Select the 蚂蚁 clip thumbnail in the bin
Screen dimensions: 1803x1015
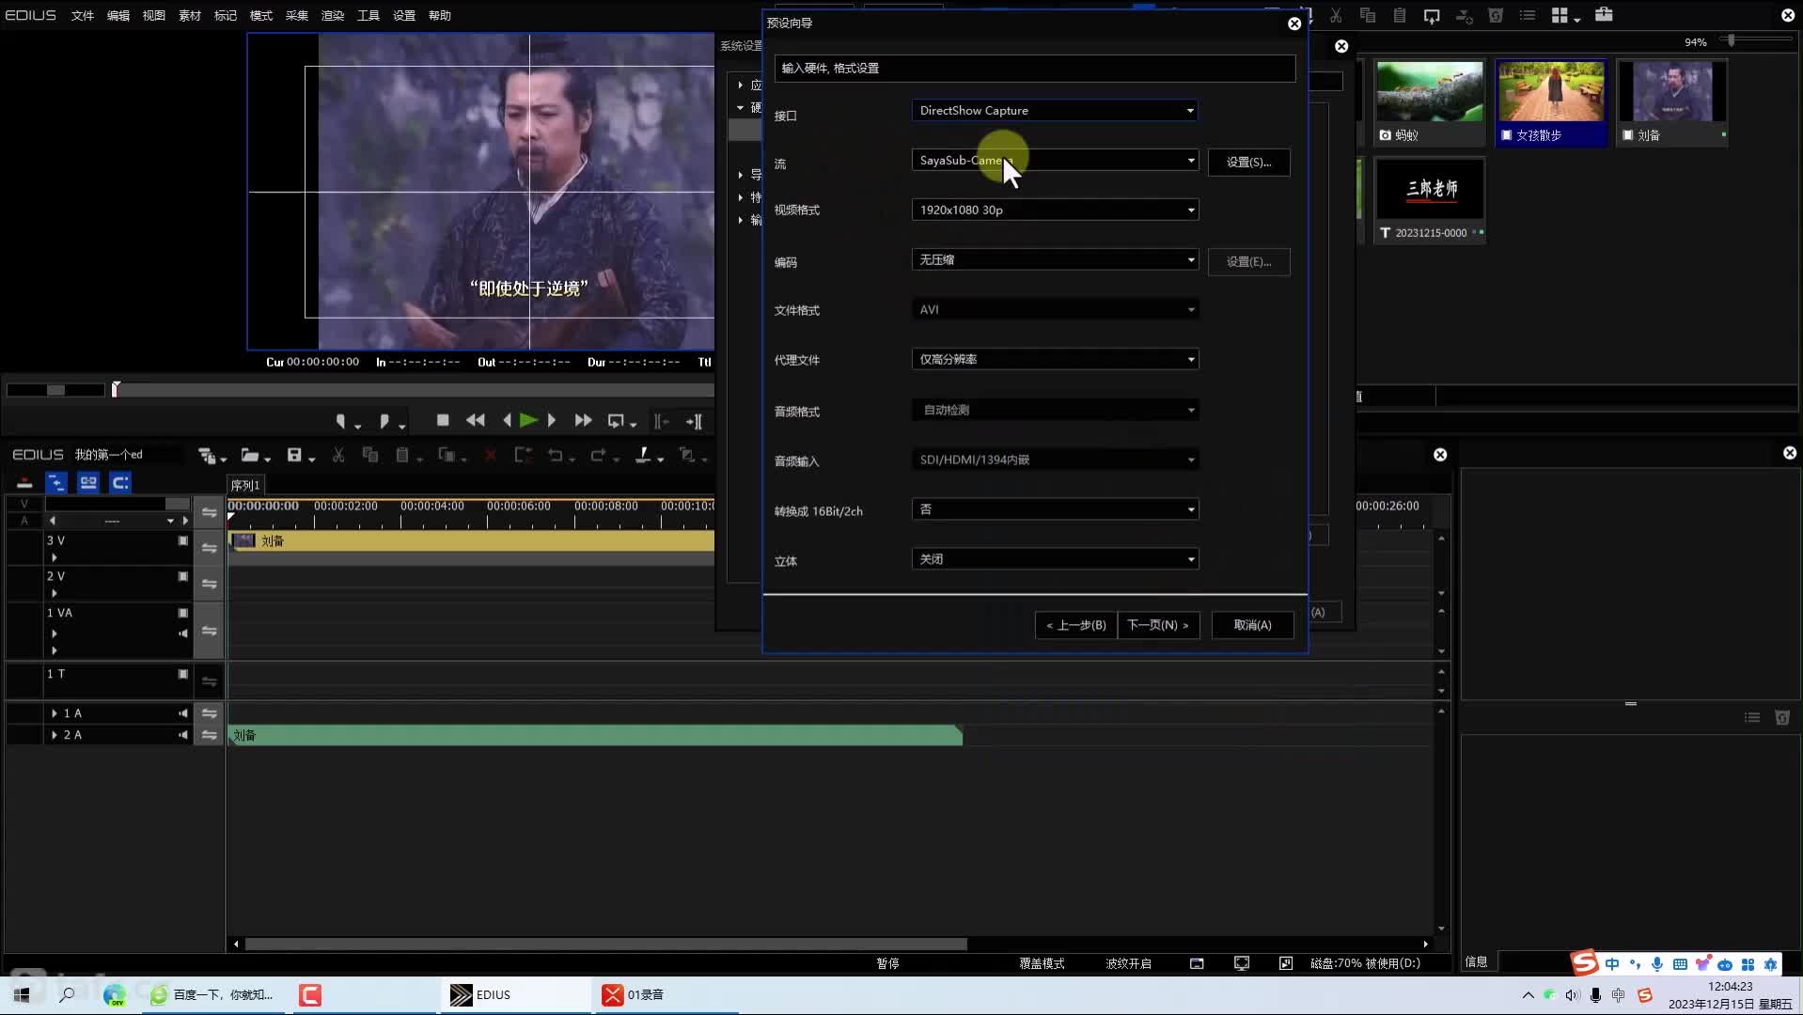[1430, 102]
